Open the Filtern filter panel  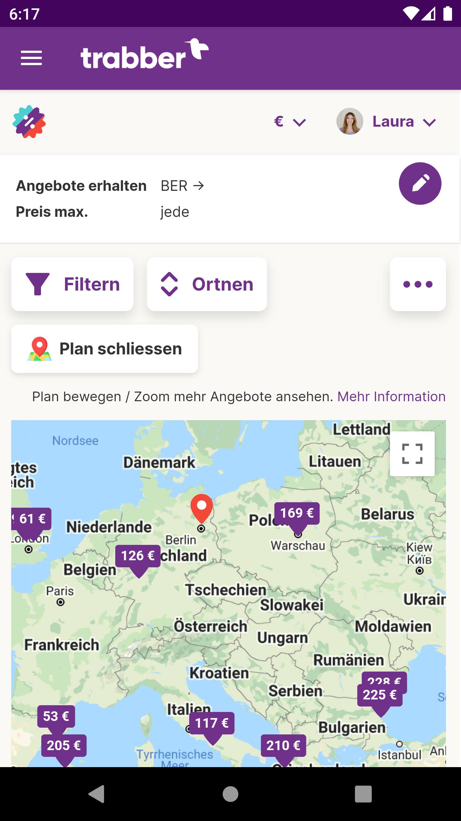coord(72,284)
